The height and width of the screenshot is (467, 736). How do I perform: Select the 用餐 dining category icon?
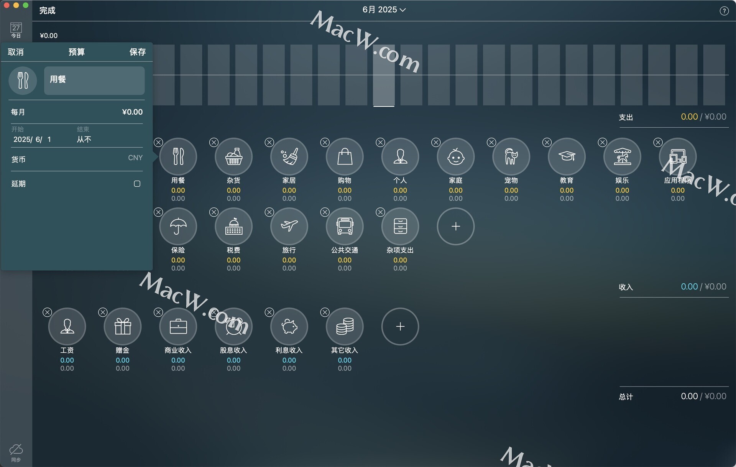178,156
